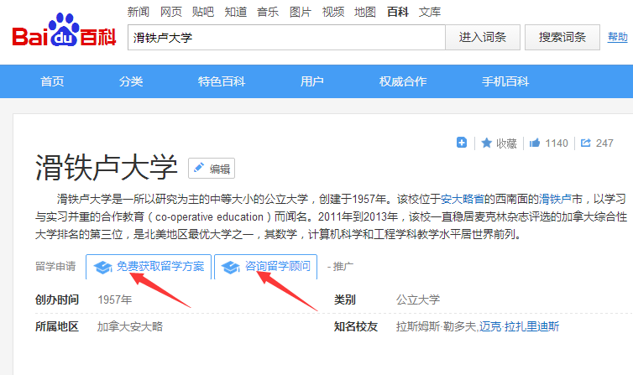
Task: Click the blue plus add icon
Action: tap(462, 143)
